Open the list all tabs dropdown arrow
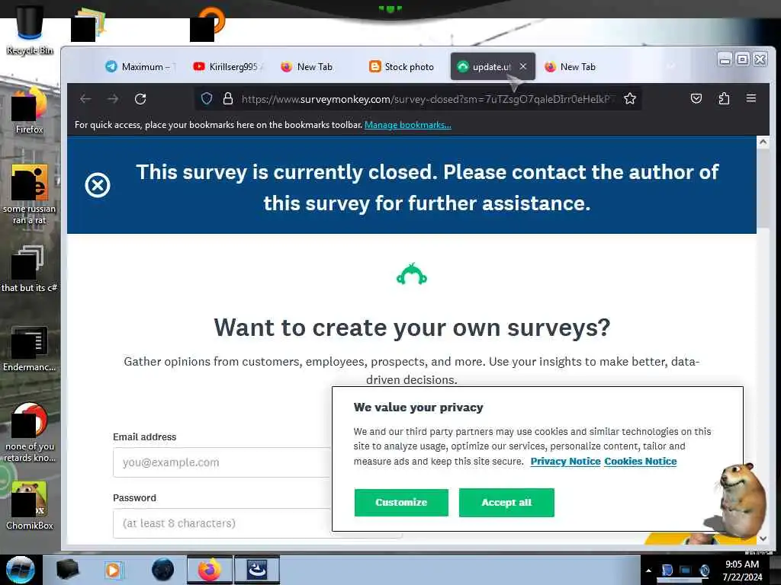 (x=671, y=66)
